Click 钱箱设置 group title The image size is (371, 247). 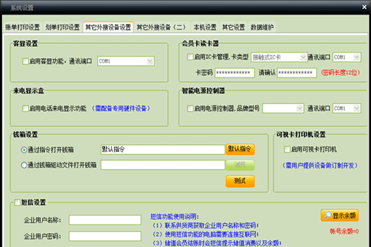(x=26, y=134)
